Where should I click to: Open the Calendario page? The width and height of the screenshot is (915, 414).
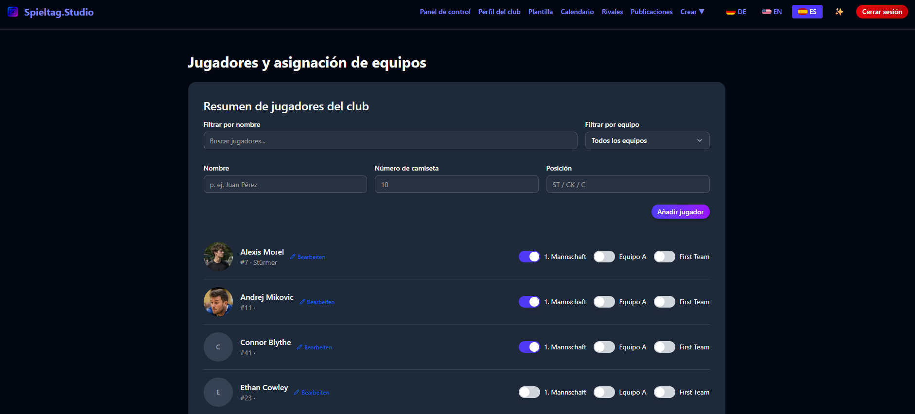(577, 12)
